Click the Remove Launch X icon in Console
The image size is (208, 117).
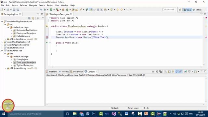tap(157, 71)
